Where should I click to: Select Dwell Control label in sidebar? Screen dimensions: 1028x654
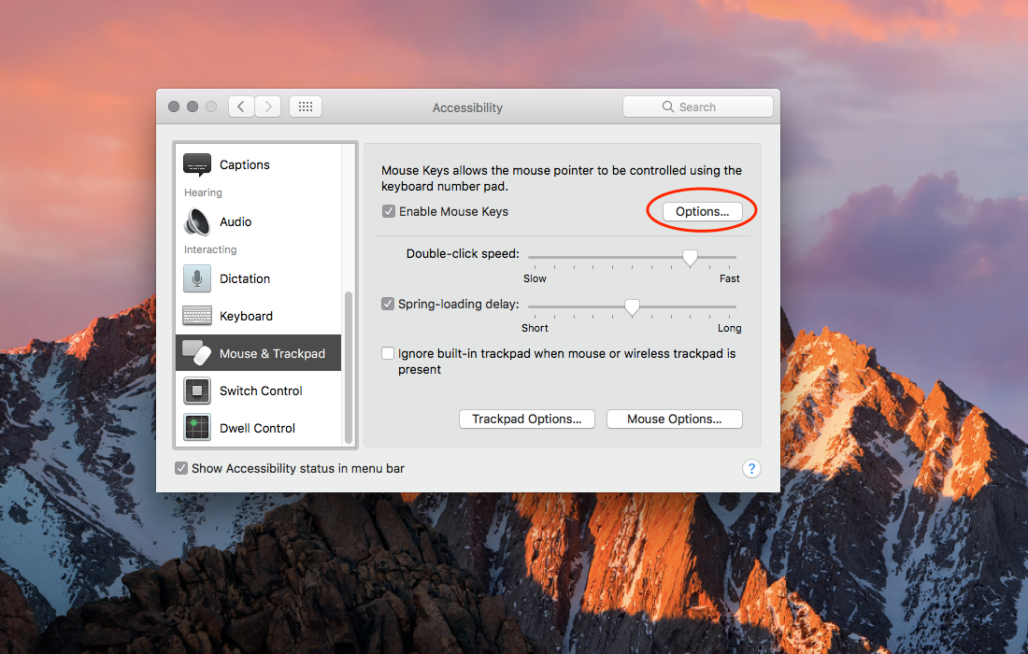click(x=257, y=429)
